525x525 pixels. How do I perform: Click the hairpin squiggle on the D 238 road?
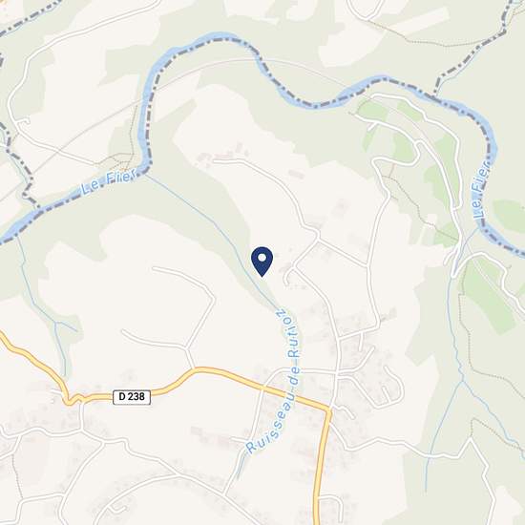[73, 399]
